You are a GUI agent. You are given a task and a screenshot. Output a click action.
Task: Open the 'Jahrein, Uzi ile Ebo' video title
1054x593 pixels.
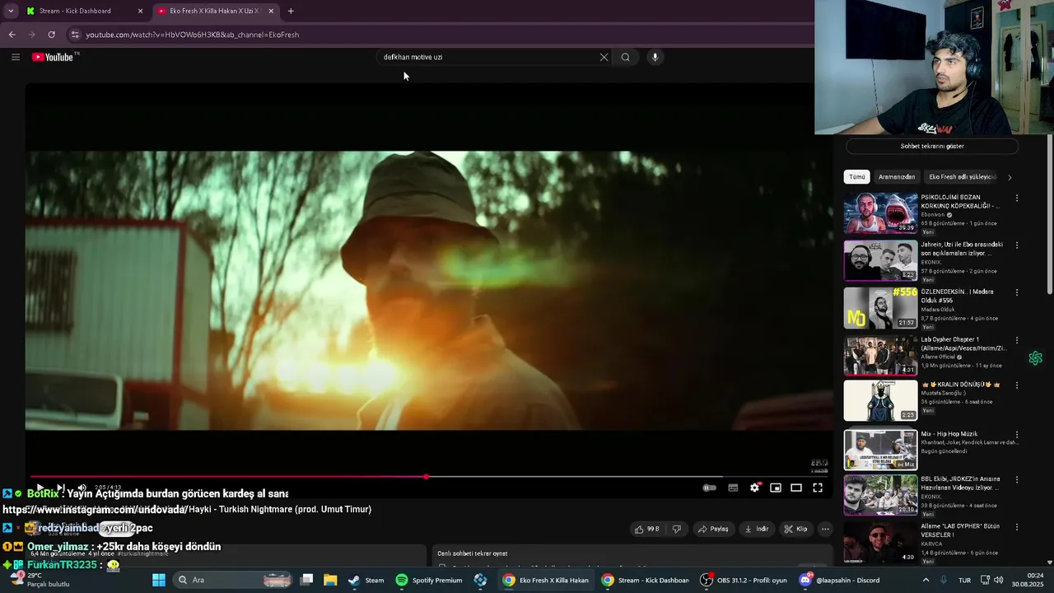pyautogui.click(x=962, y=249)
